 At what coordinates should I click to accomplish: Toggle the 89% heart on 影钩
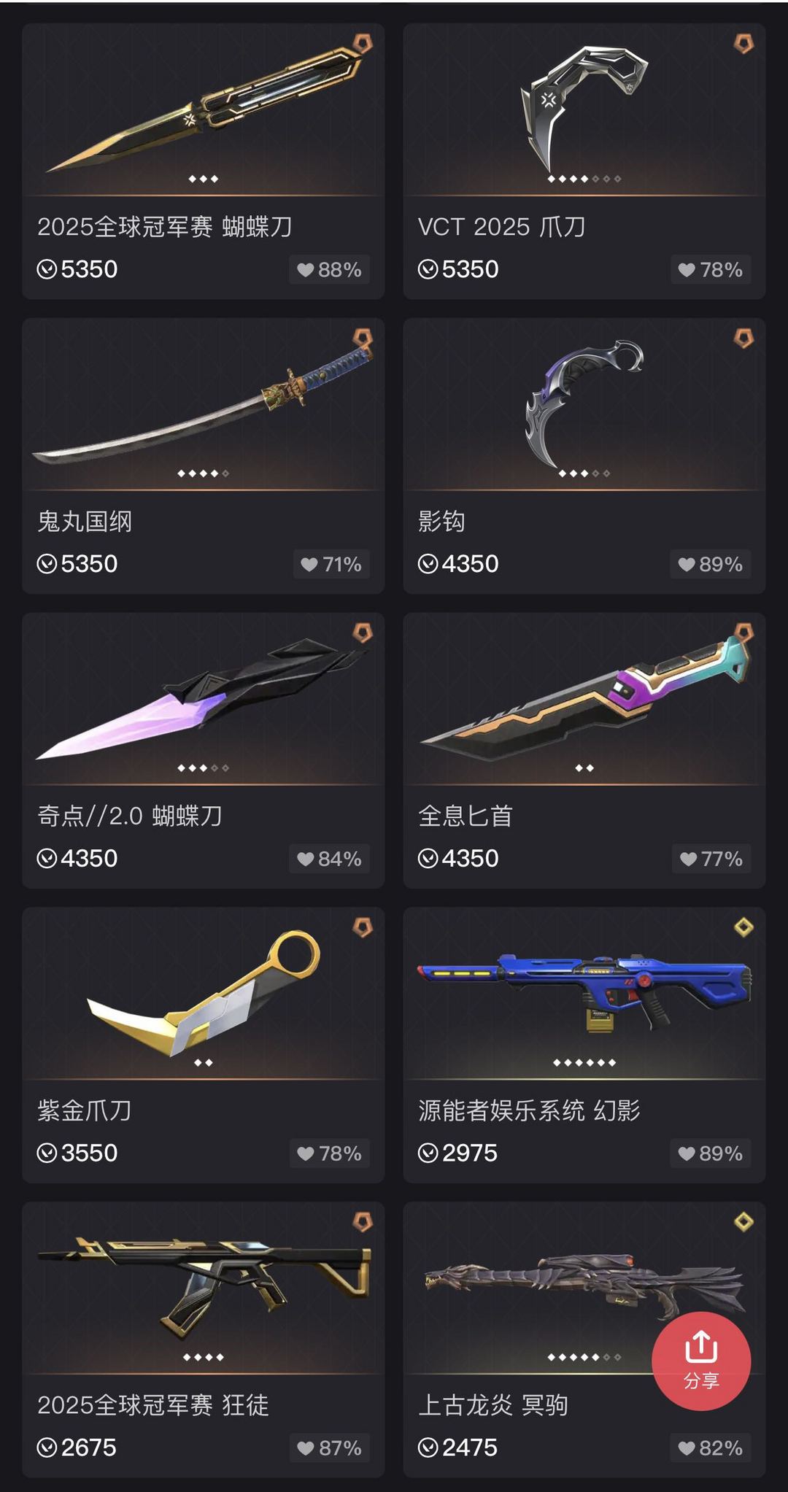[711, 564]
